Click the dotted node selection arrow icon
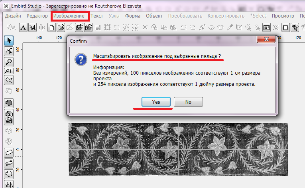 pos(135,28)
